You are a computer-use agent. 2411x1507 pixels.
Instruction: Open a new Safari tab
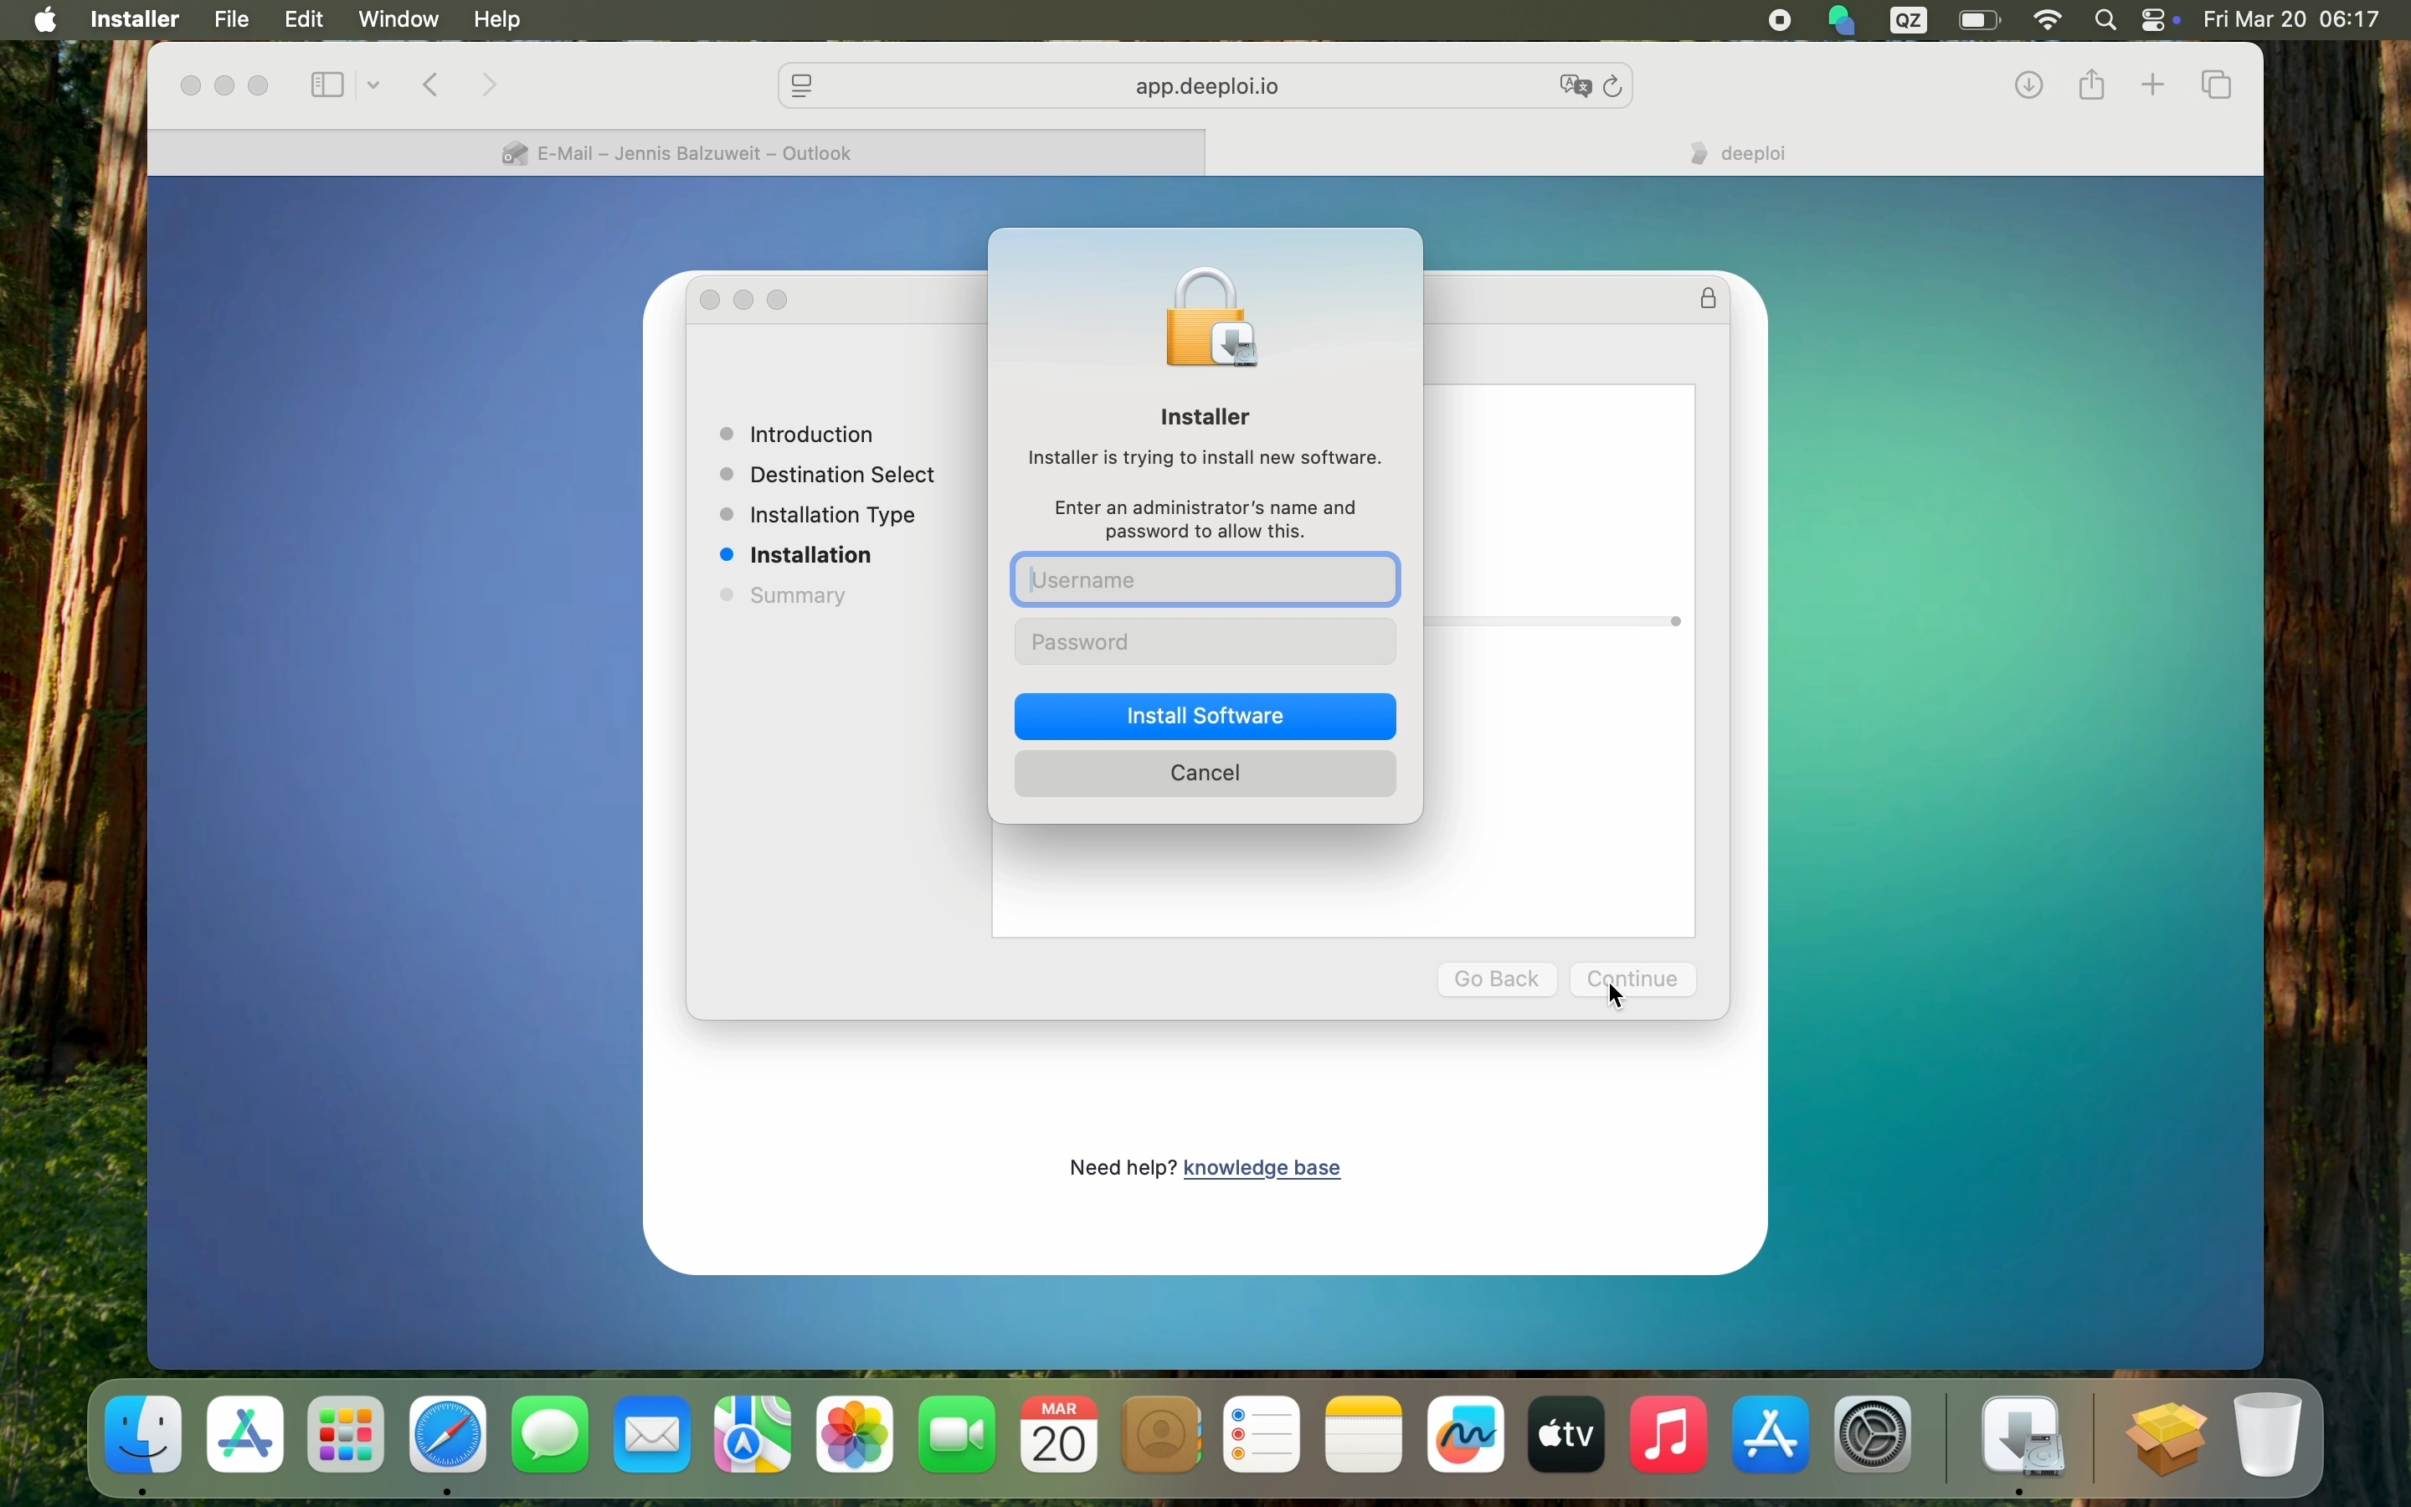pos(2153,85)
